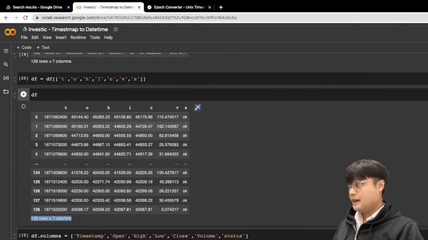Switch to Epoch Converter tab
The height and width of the screenshot is (240, 428).
179,7
